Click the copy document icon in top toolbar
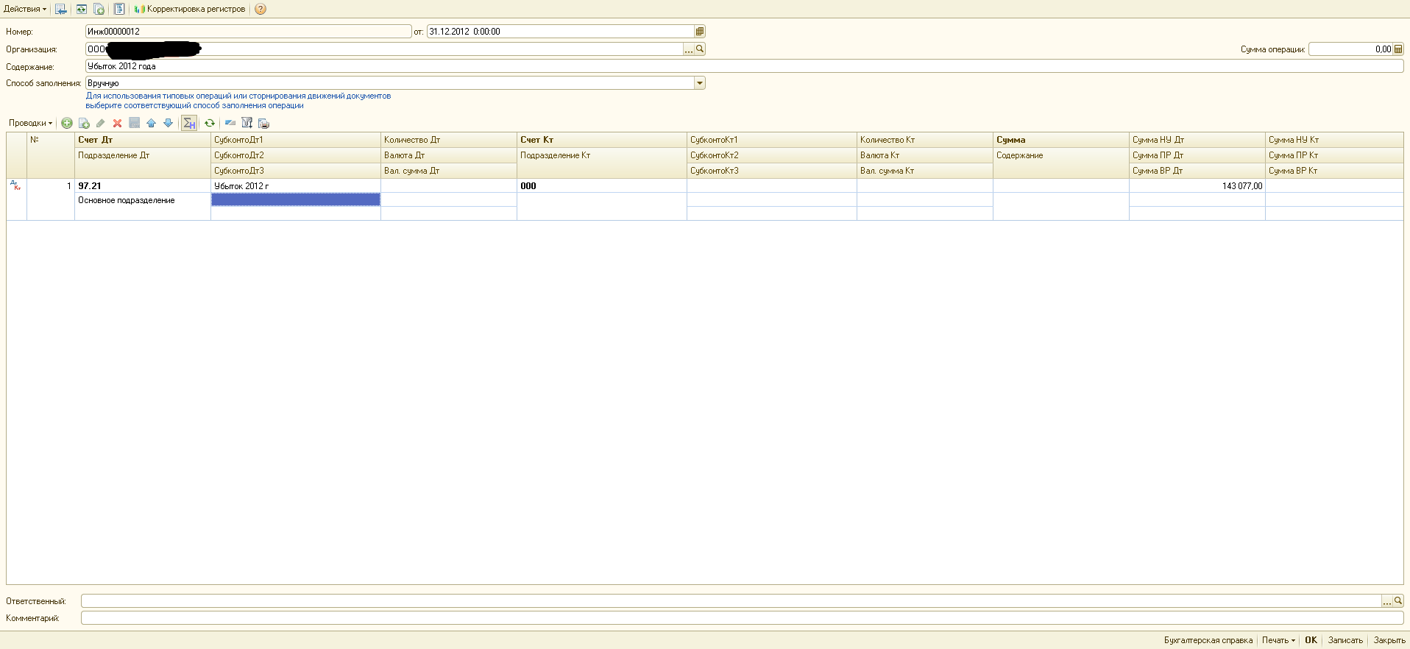1410x649 pixels. (99, 9)
